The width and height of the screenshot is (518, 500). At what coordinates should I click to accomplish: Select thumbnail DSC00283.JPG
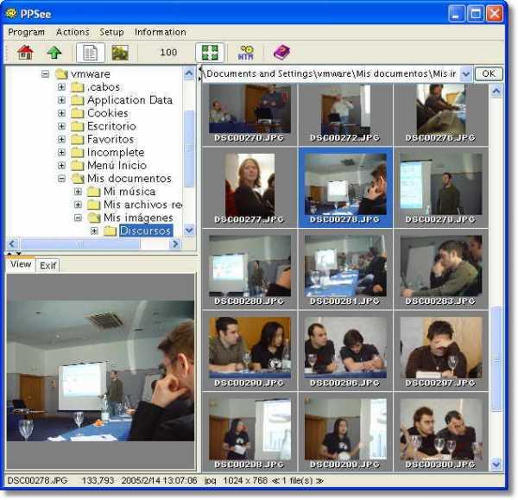pyautogui.click(x=441, y=269)
